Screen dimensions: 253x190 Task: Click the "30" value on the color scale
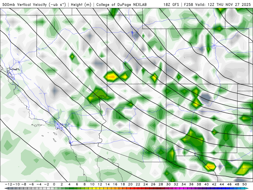[169, 184]
